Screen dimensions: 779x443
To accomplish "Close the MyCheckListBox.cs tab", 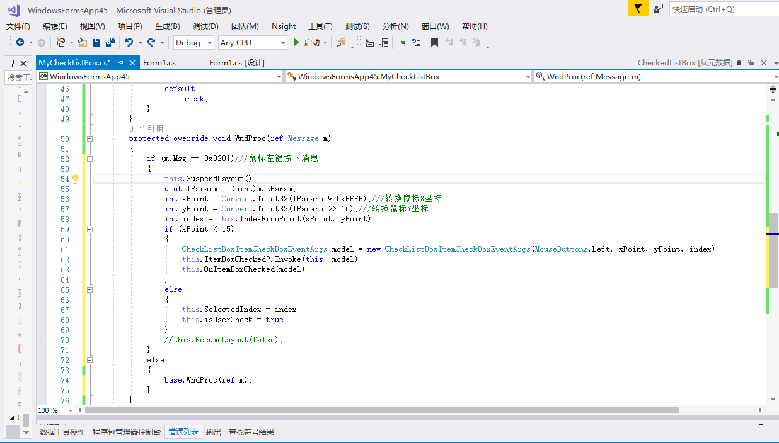I will coord(132,62).
